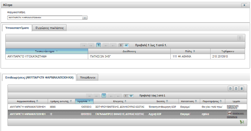Switch to the Επιθεωρήσεις tab

(x=39, y=78)
